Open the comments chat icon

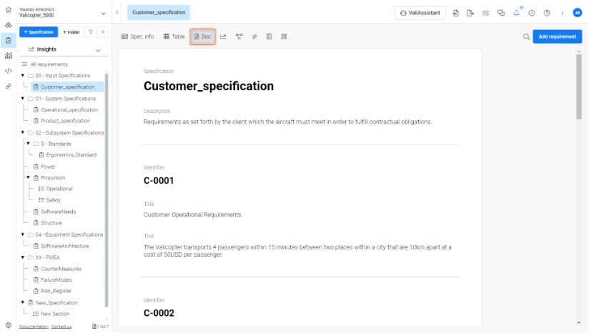[x=500, y=13]
